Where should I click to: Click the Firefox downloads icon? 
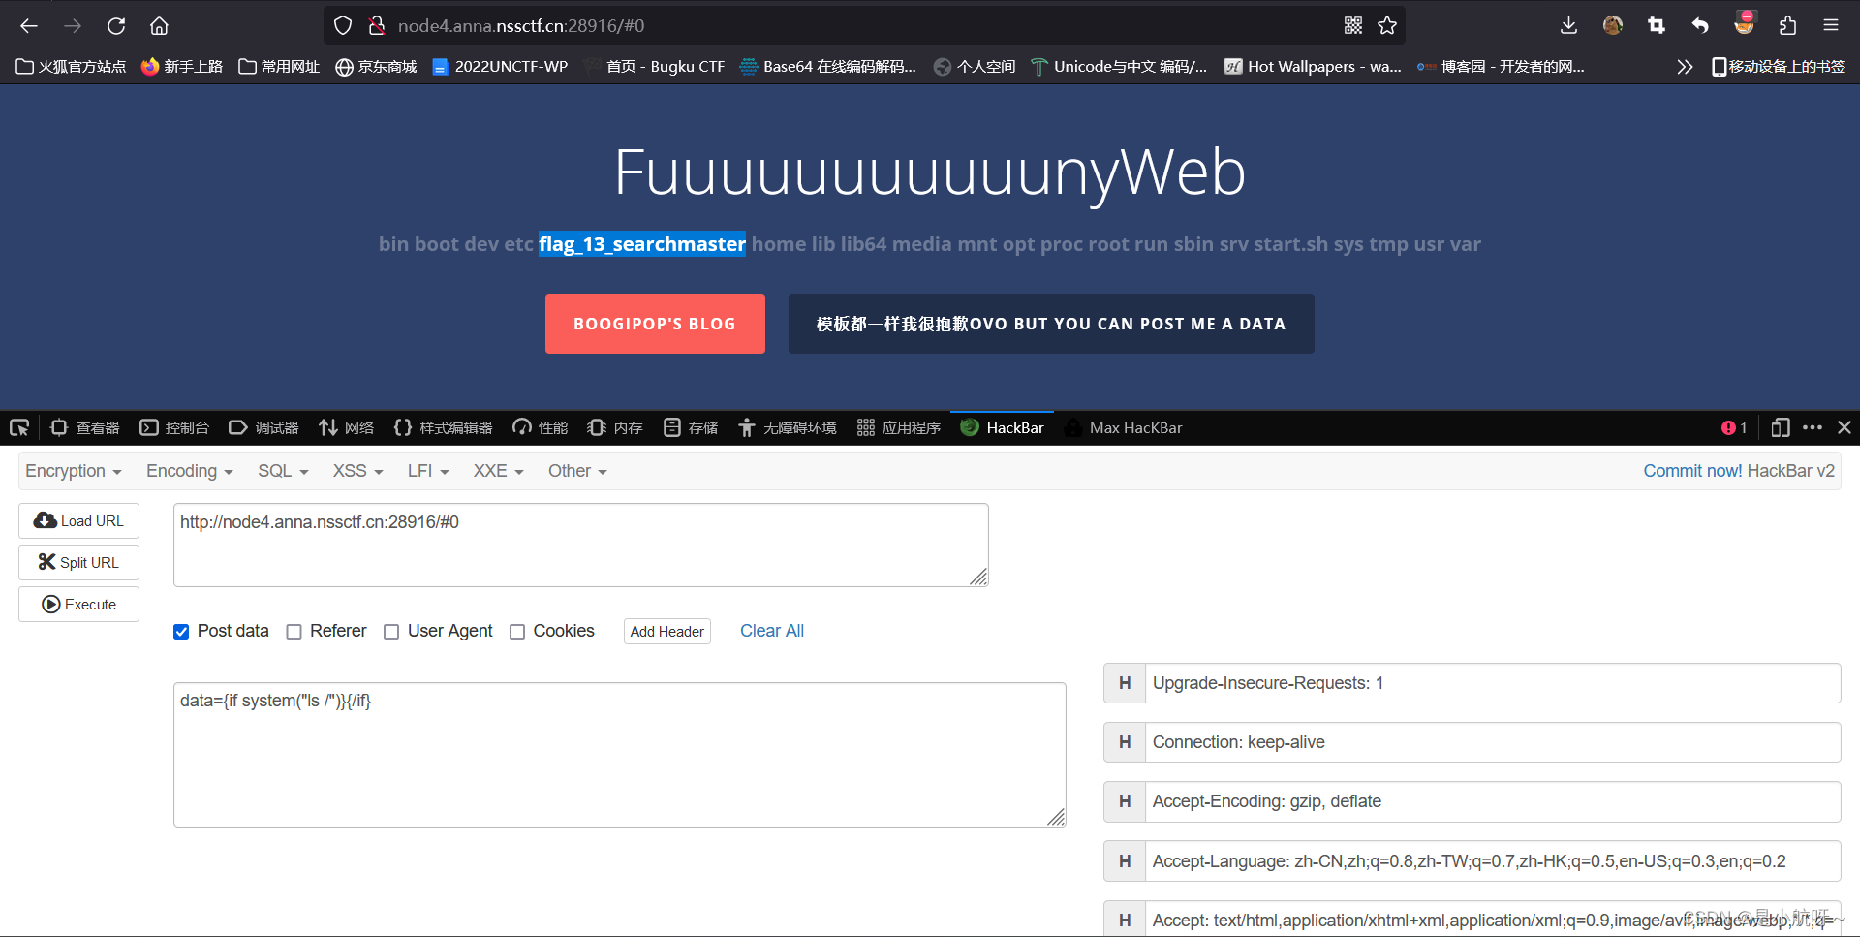tap(1567, 25)
